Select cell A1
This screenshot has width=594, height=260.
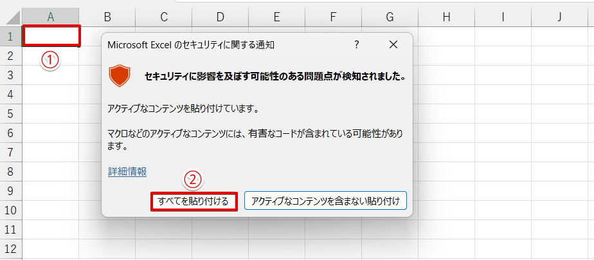click(51, 36)
